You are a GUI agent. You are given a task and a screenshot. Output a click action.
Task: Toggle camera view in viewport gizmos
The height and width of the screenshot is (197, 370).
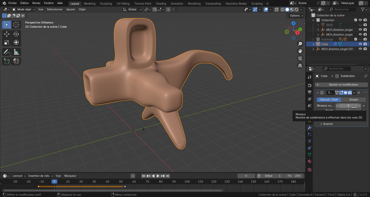click(300, 58)
